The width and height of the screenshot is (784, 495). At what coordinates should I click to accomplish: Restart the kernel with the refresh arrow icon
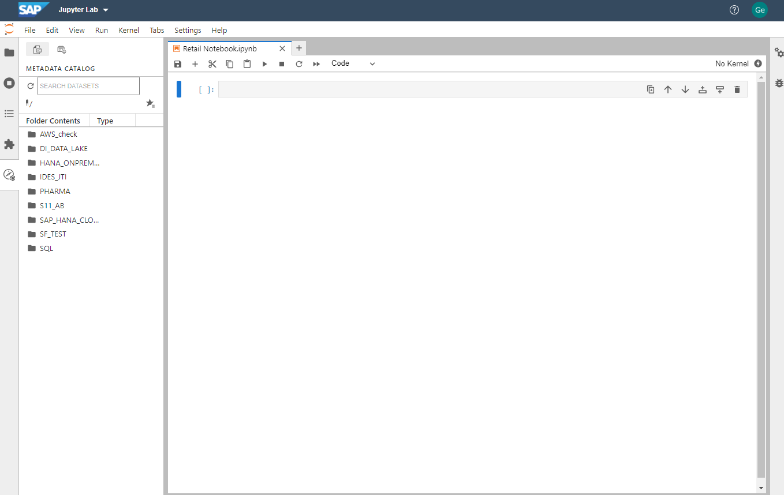(299, 64)
